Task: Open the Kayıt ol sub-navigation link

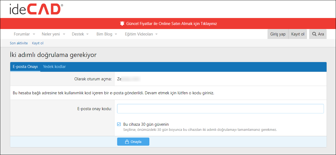Action: [38, 43]
